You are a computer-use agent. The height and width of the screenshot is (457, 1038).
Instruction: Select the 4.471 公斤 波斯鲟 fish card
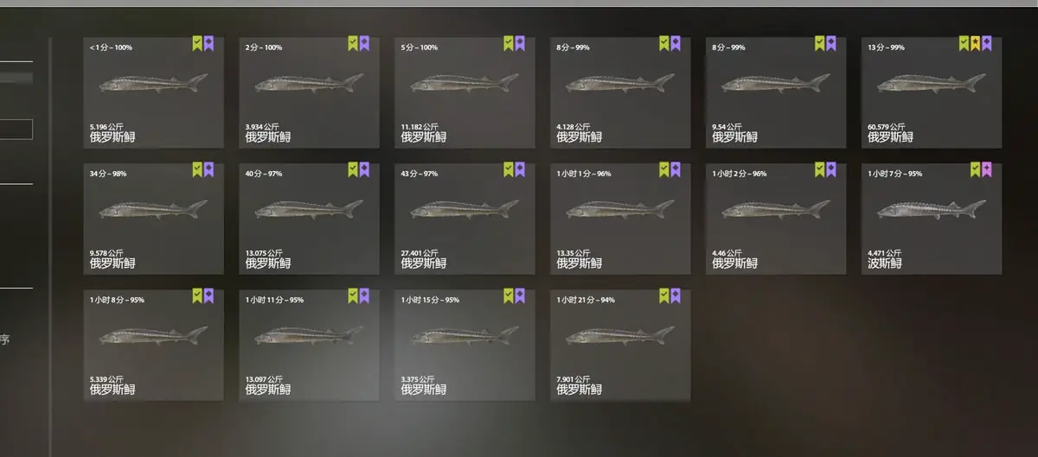coord(932,219)
